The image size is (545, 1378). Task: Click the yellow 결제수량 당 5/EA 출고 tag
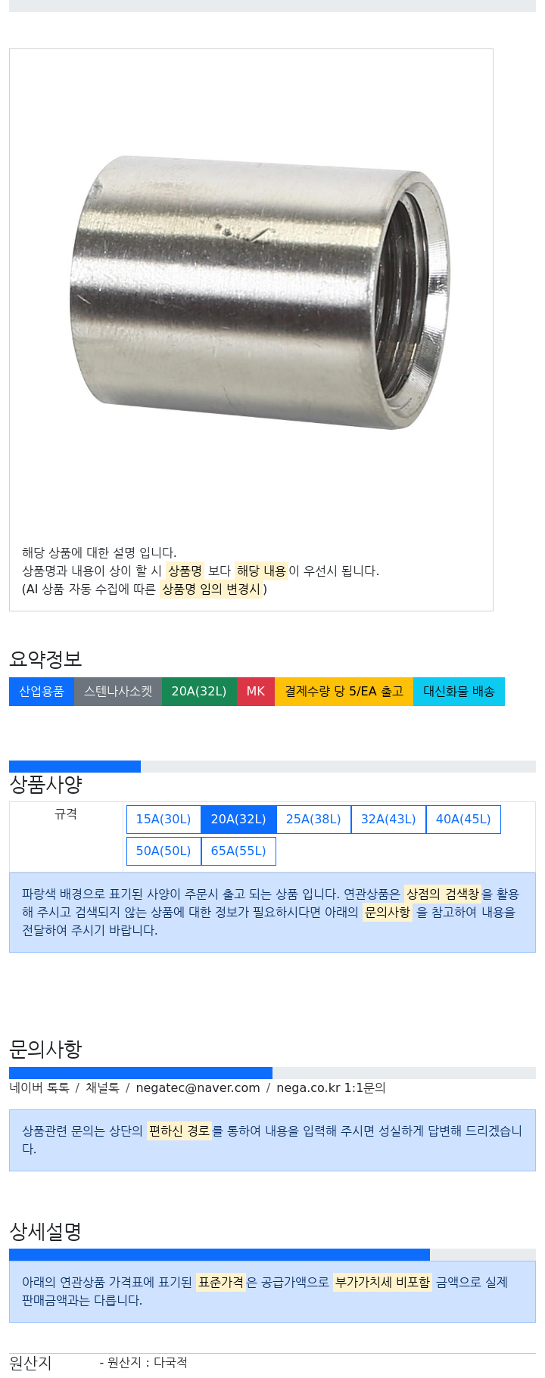[344, 692]
